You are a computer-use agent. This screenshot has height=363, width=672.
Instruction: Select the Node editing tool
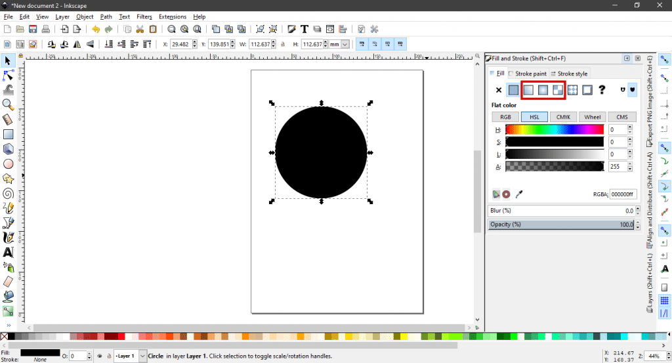pos(8,75)
